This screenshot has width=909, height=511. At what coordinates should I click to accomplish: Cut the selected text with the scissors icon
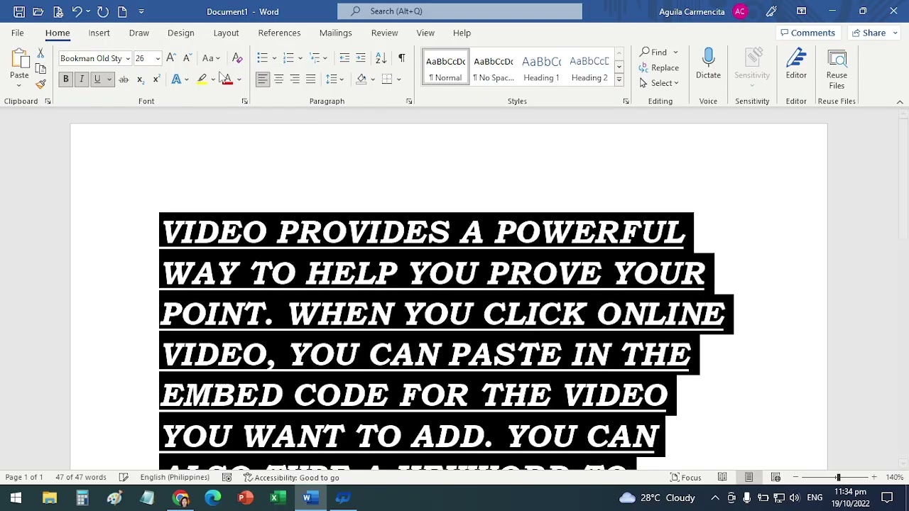[x=40, y=54]
